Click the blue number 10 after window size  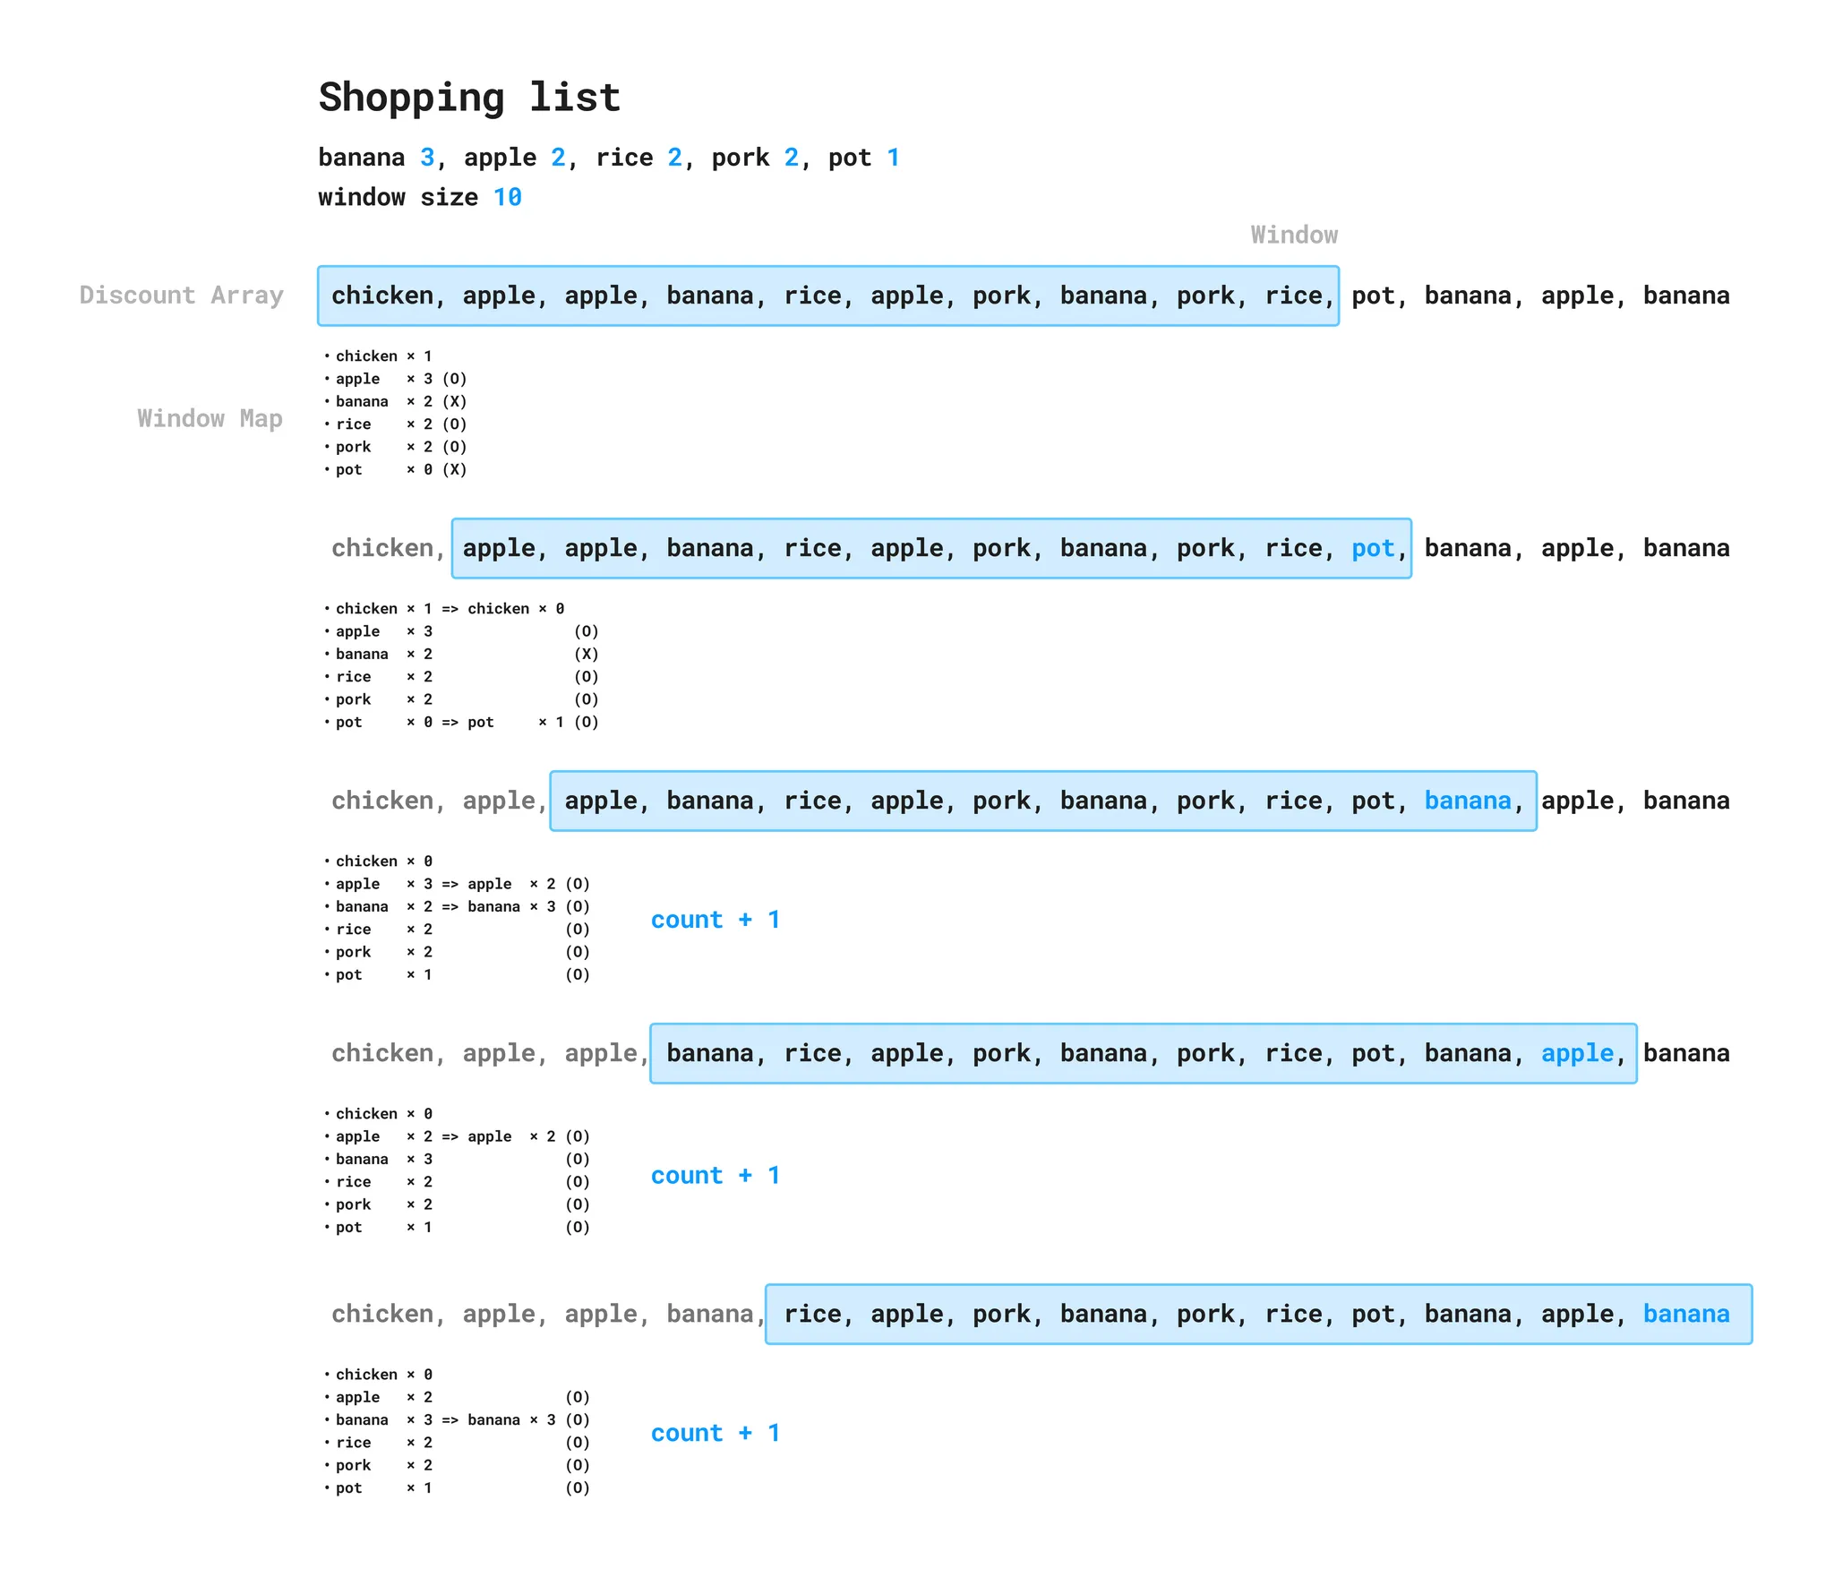click(x=507, y=197)
